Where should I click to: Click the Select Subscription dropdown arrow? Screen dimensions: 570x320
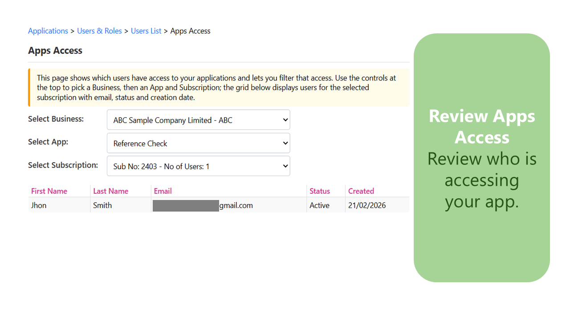285,166
